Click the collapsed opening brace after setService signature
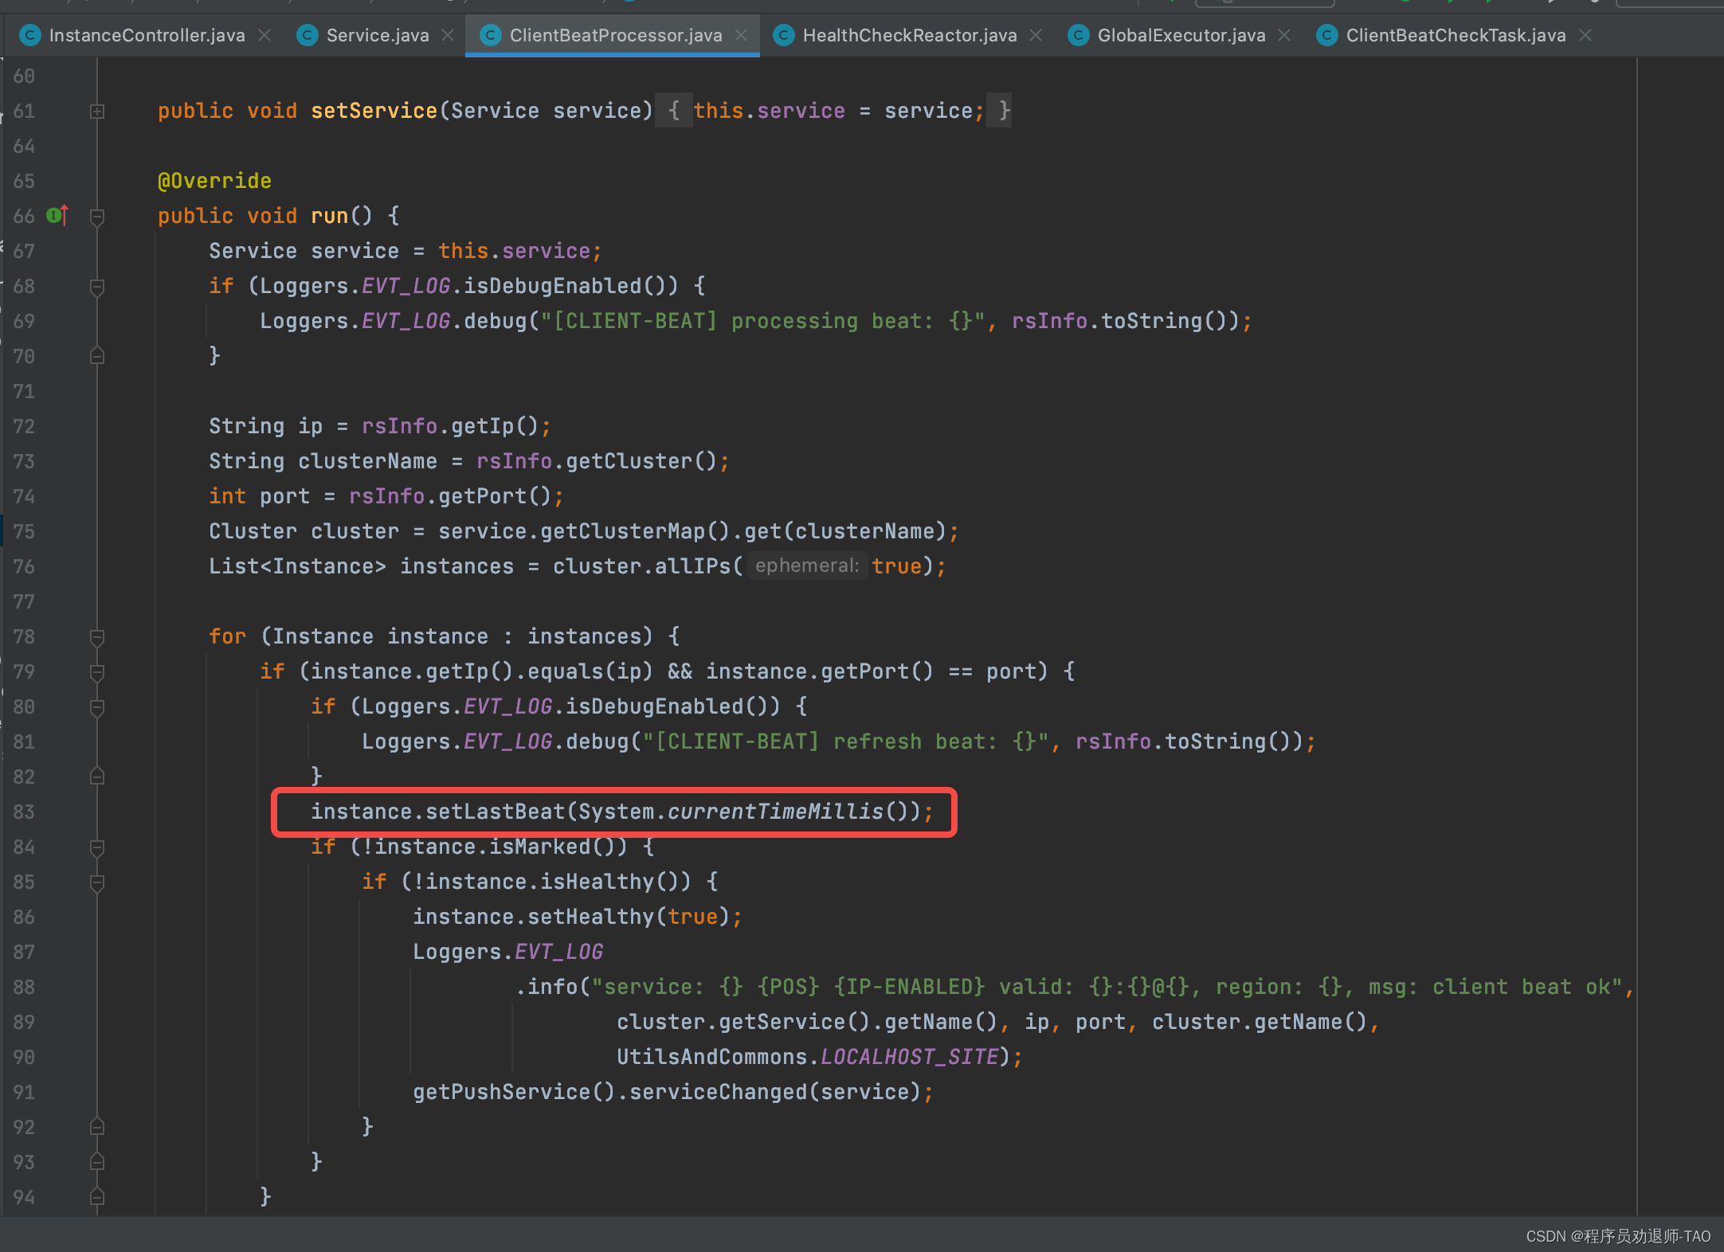Image resolution: width=1724 pixels, height=1252 pixels. [674, 110]
